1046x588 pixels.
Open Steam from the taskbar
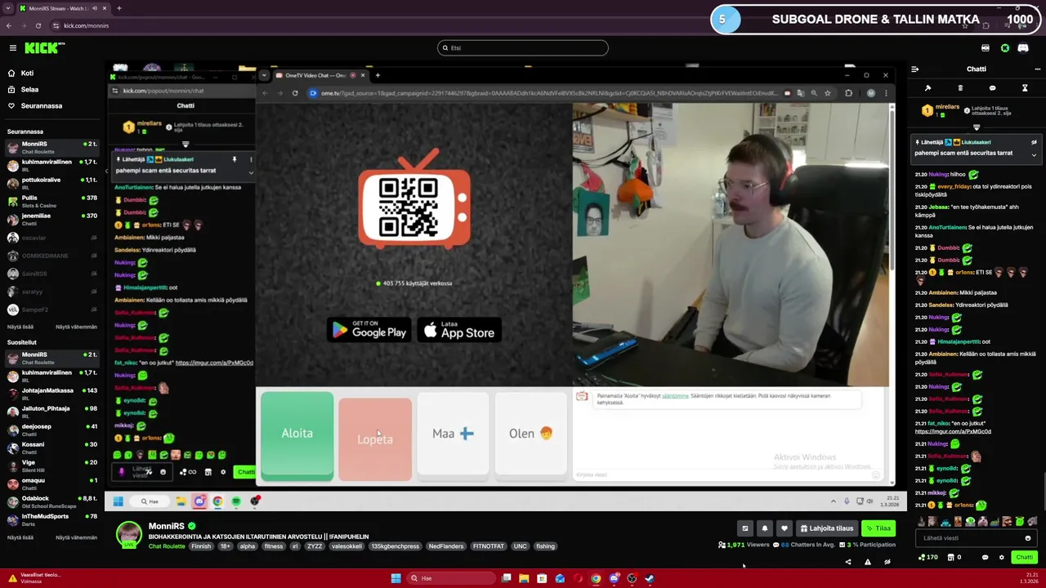(x=649, y=578)
